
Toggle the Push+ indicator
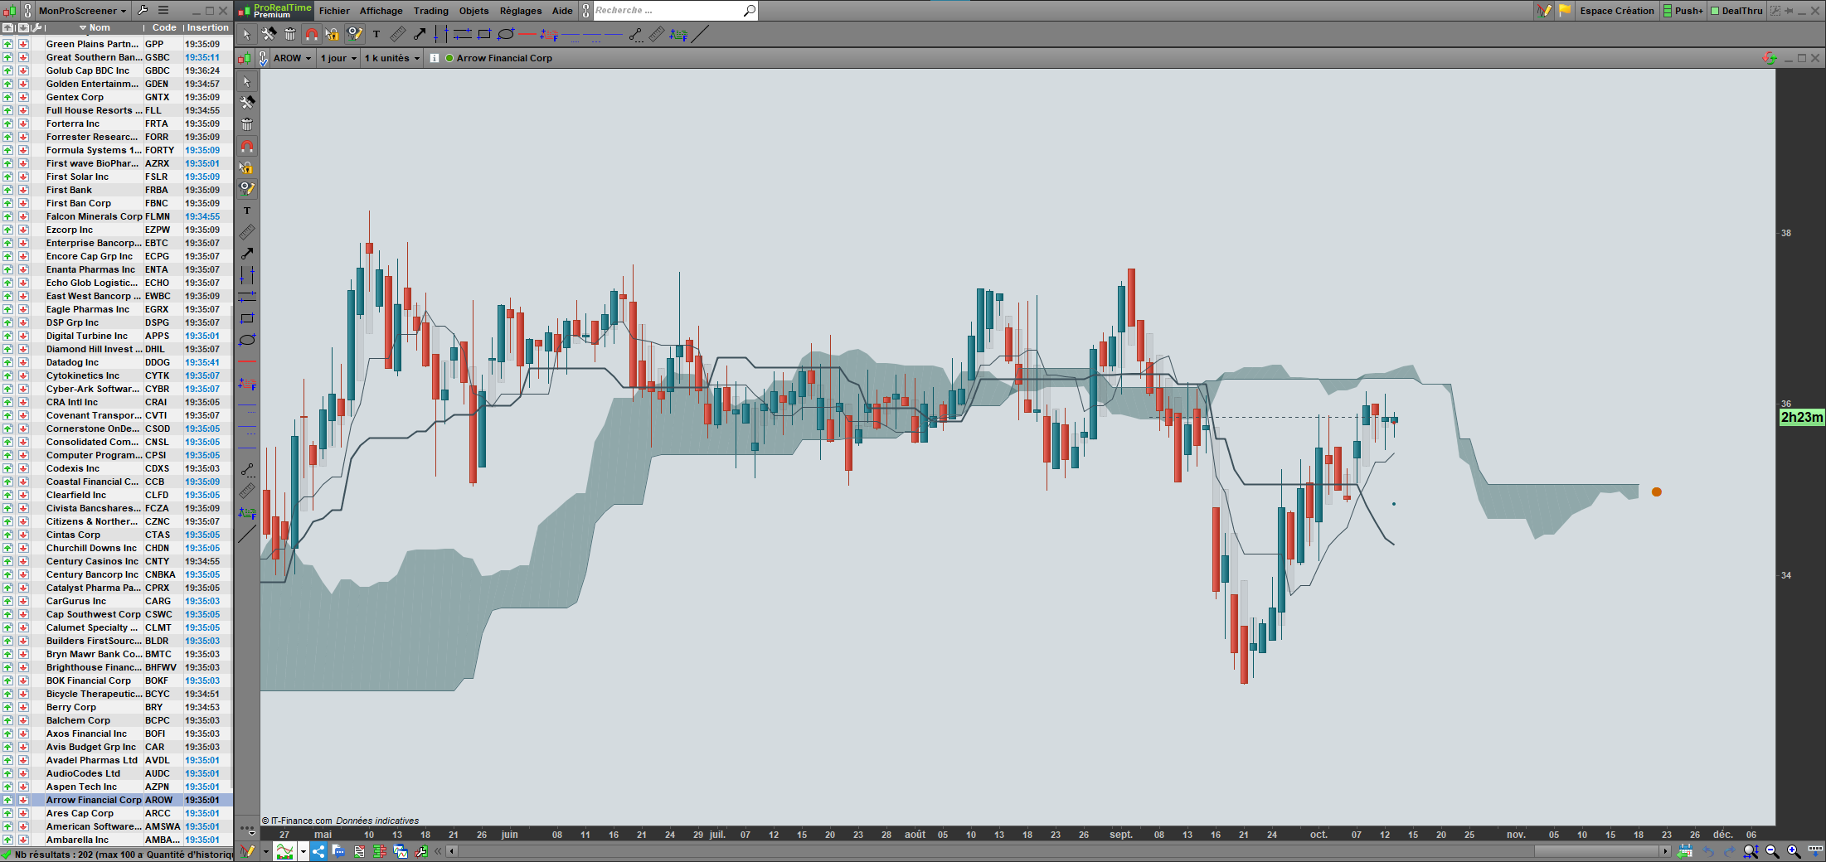click(x=1683, y=11)
